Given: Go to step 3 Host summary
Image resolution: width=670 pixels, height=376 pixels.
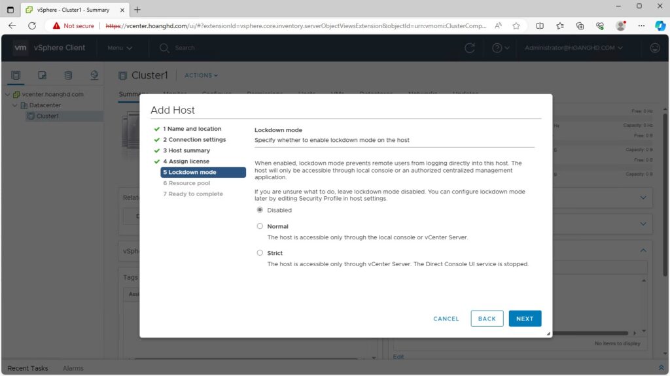Looking at the screenshot, I should click(186, 150).
